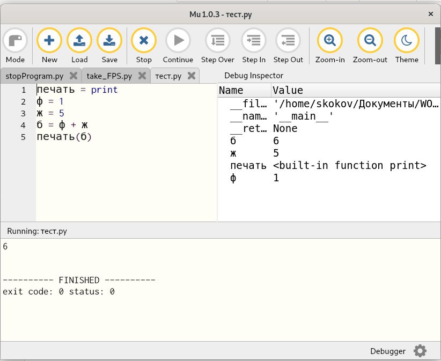Screen dimensions: 441x361
Task: Switch to the stopProgram.py tab
Action: pyautogui.click(x=34, y=76)
